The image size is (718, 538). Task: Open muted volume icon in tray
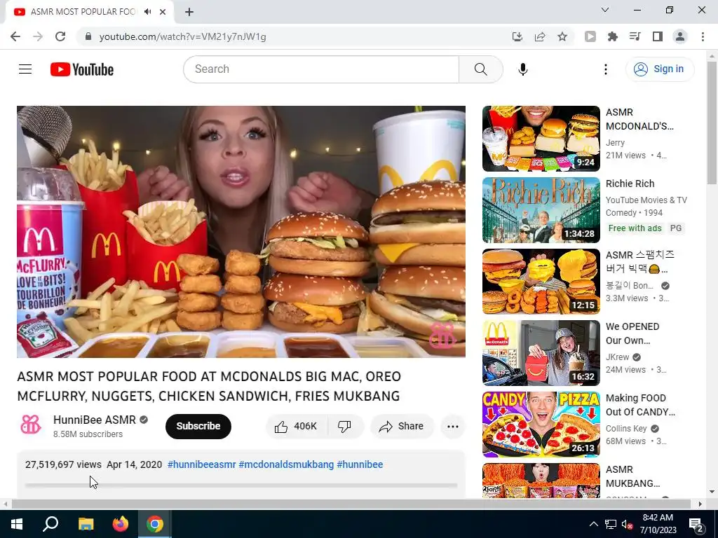pos(627,524)
